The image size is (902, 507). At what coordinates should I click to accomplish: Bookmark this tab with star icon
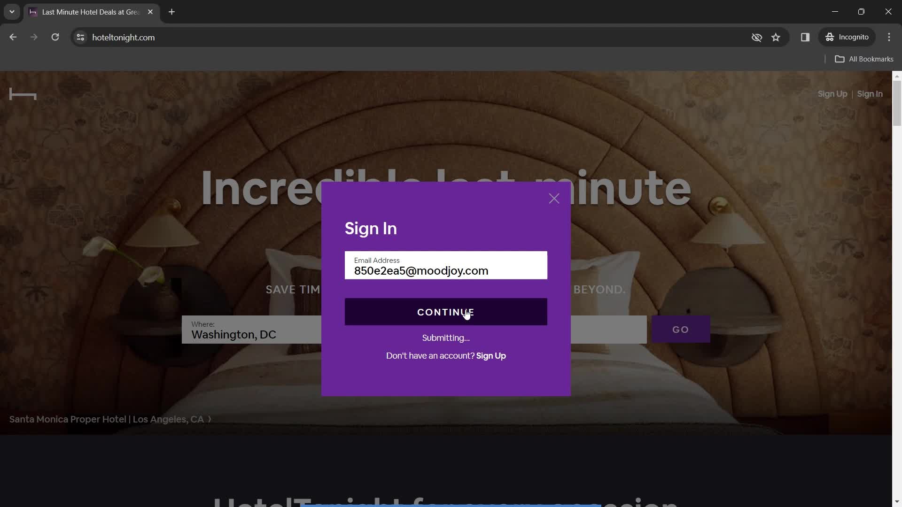click(x=776, y=37)
